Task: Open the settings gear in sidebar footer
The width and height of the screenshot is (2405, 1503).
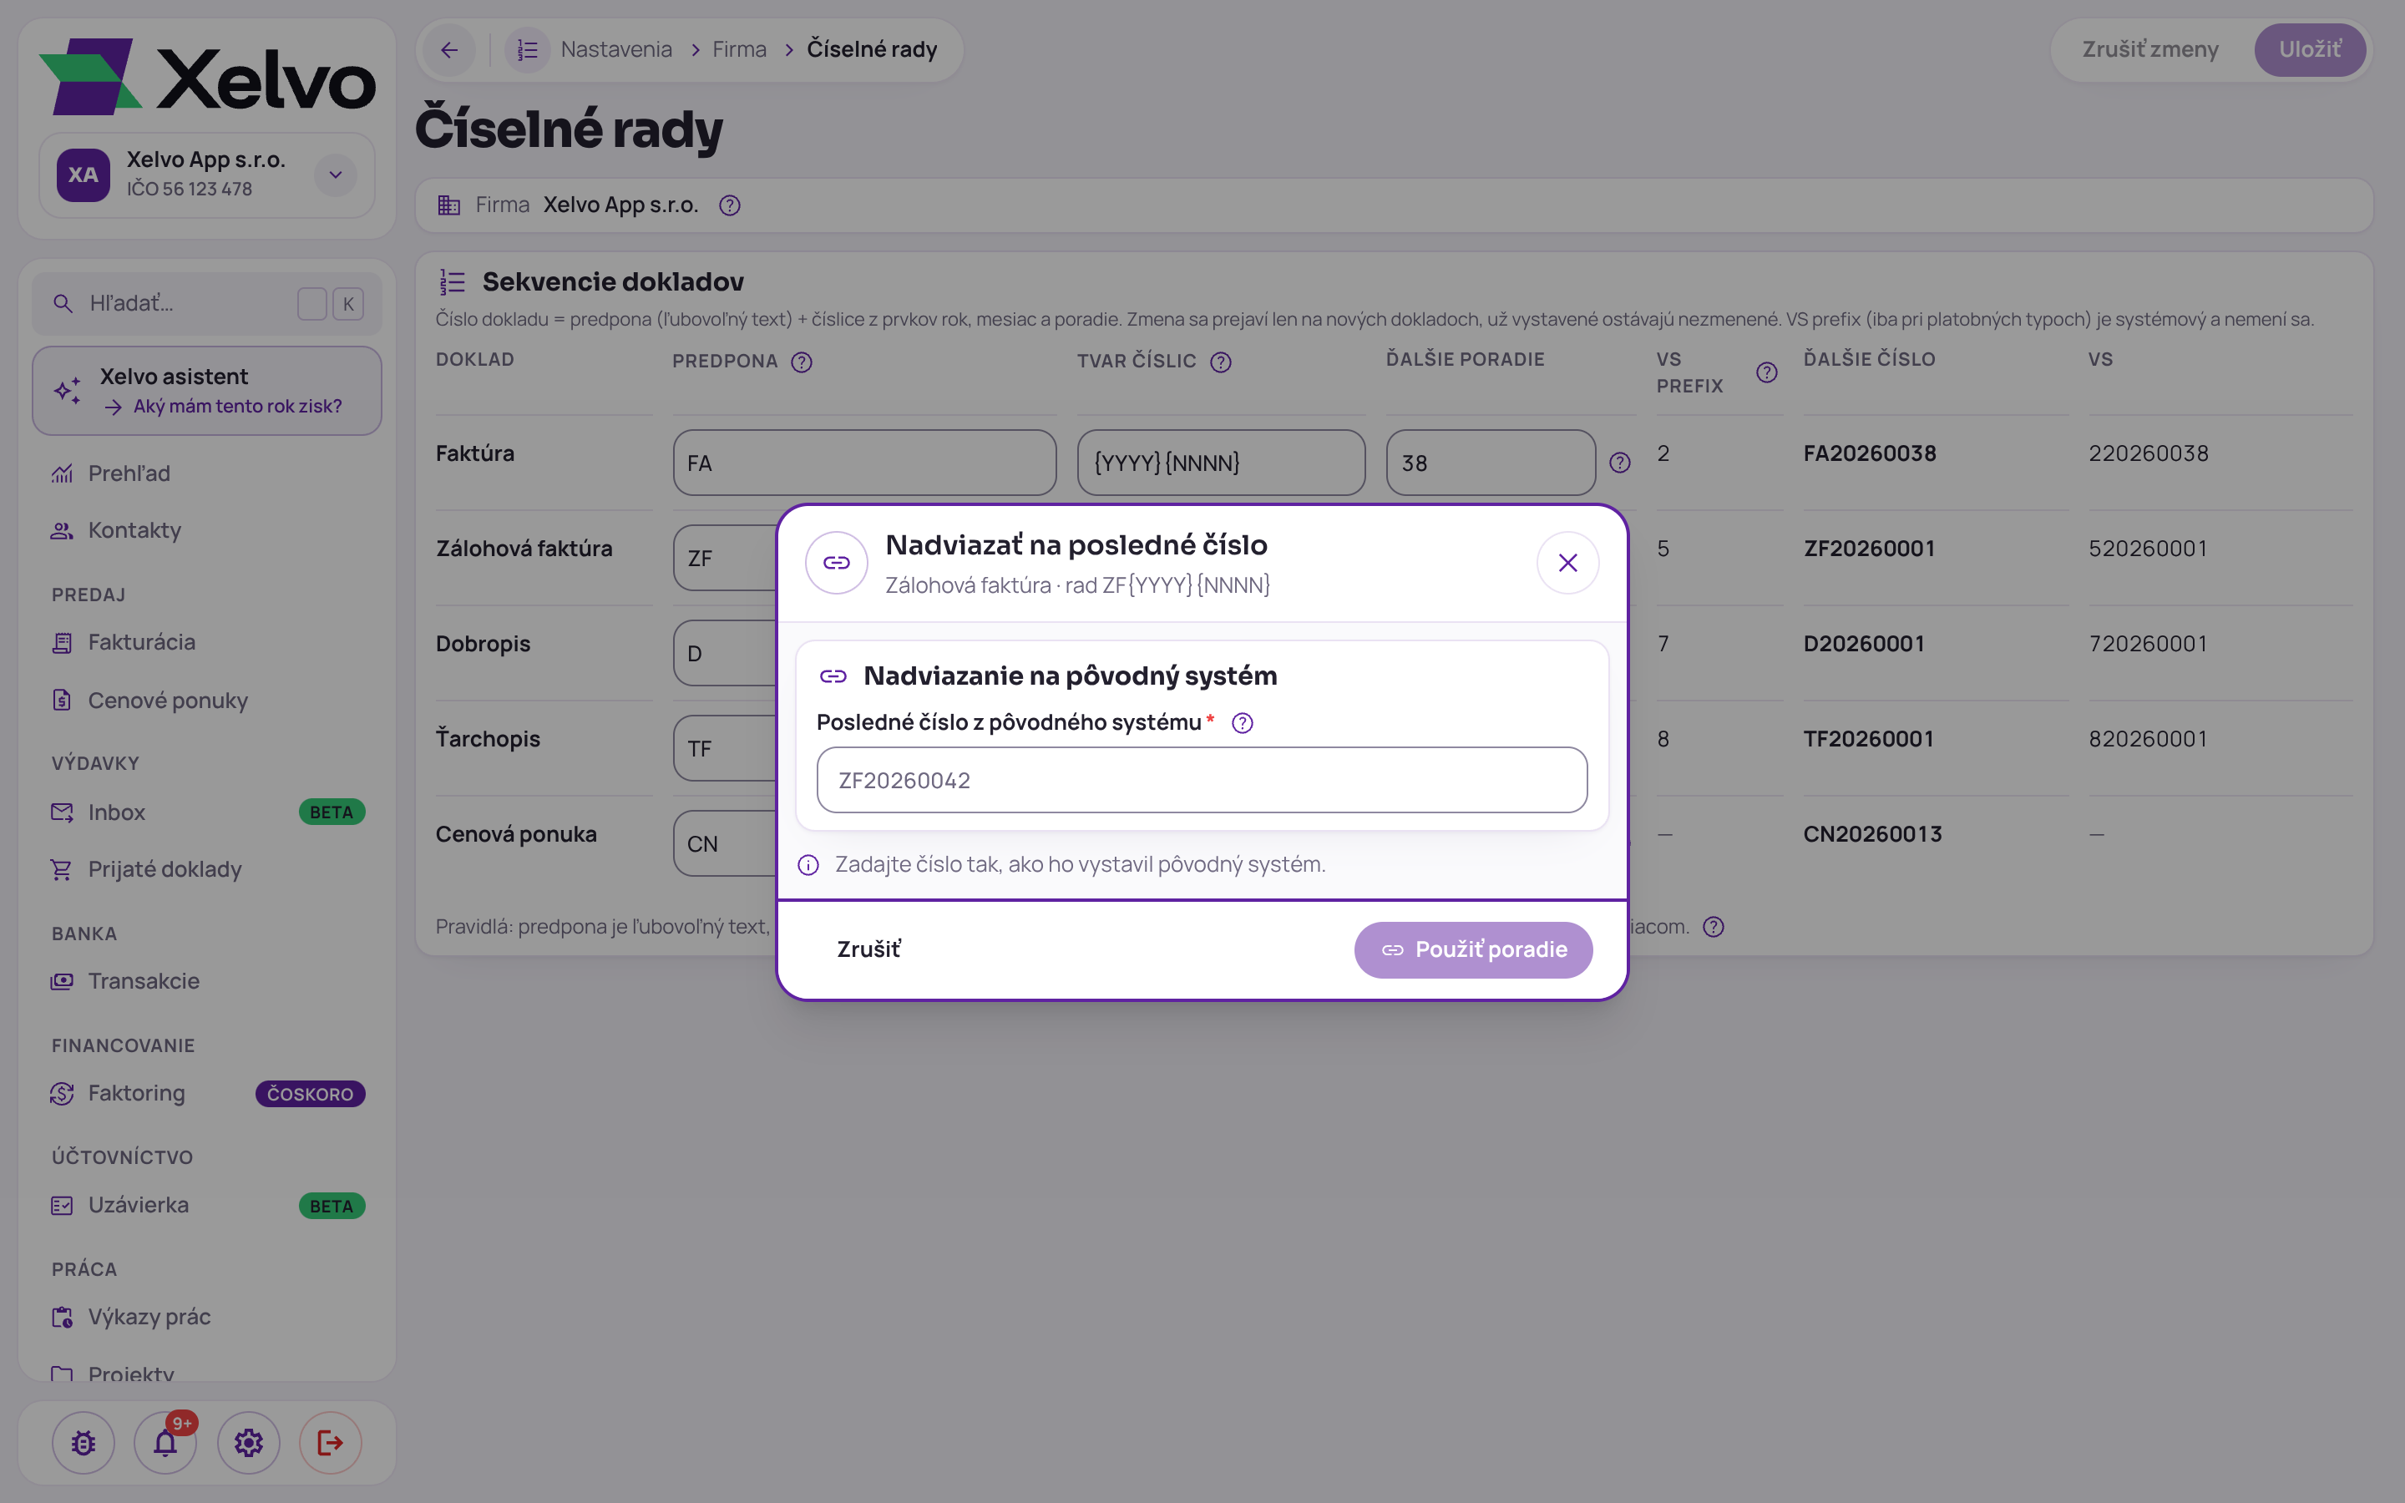Action: click(x=249, y=1442)
